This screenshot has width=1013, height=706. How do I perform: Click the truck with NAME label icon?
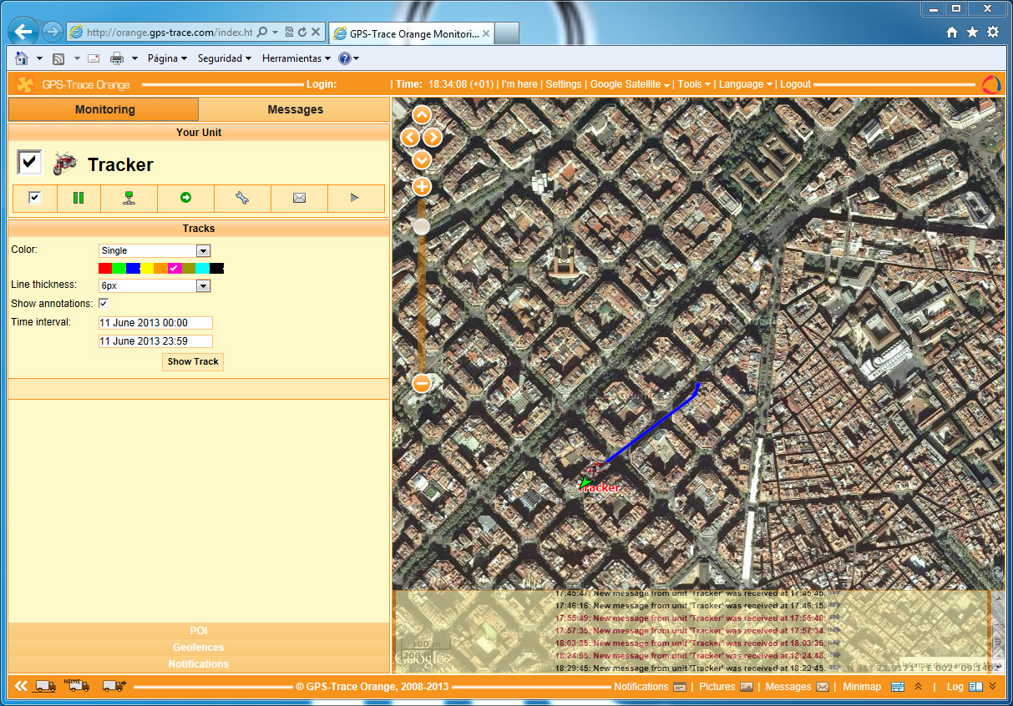pos(77,685)
